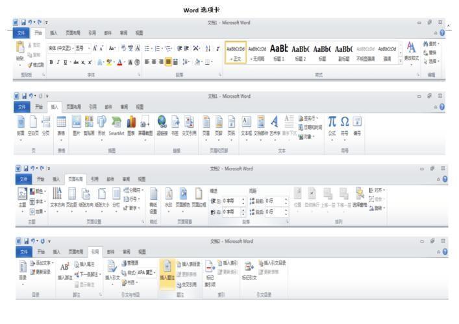Toggle the highlighted Justify alignment button
This screenshot has height=324, width=459.
168,62
